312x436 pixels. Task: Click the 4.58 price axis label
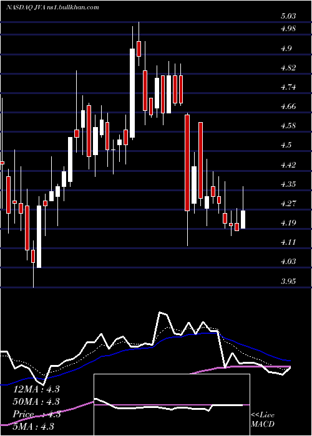point(288,126)
